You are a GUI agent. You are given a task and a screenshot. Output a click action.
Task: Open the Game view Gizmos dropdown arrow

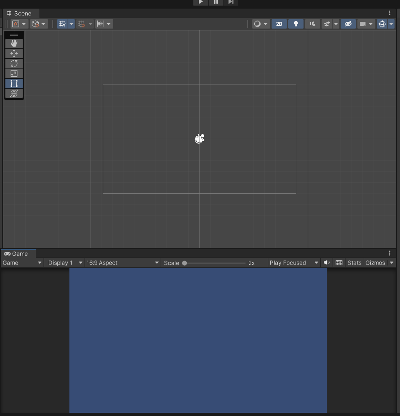tap(392, 263)
